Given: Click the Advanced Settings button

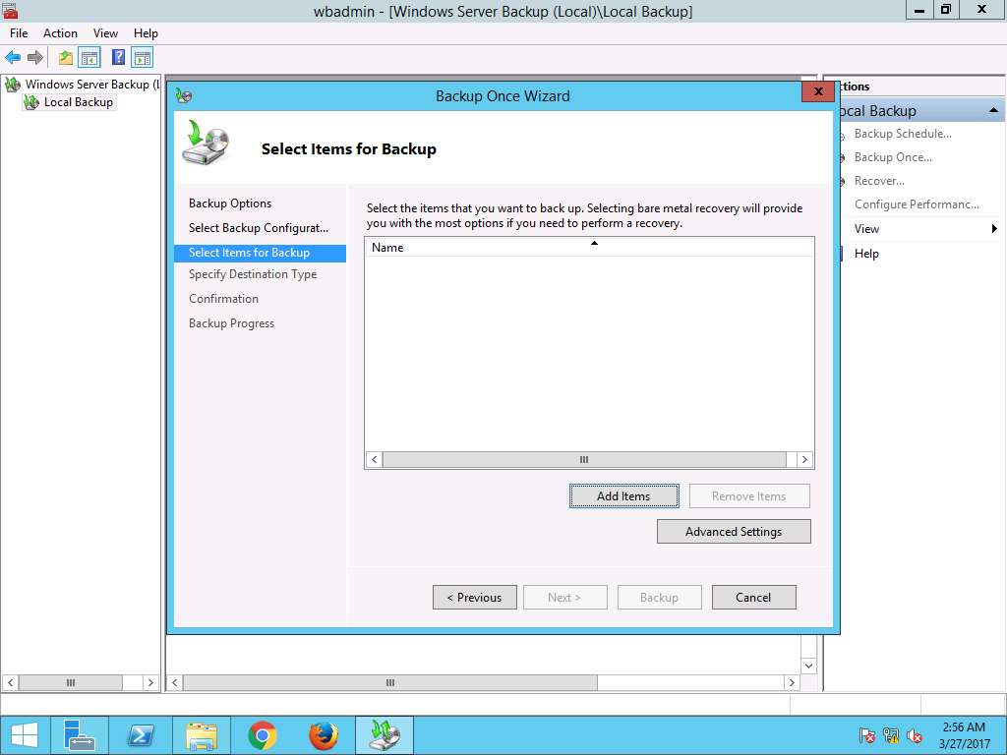Looking at the screenshot, I should click(x=734, y=532).
